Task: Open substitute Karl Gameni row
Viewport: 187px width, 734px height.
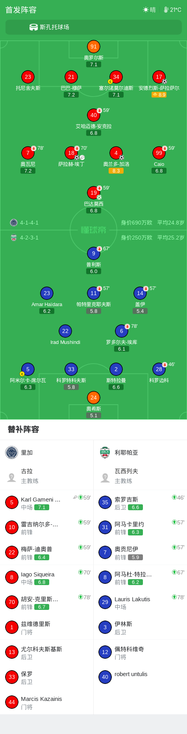Action: coord(47,503)
